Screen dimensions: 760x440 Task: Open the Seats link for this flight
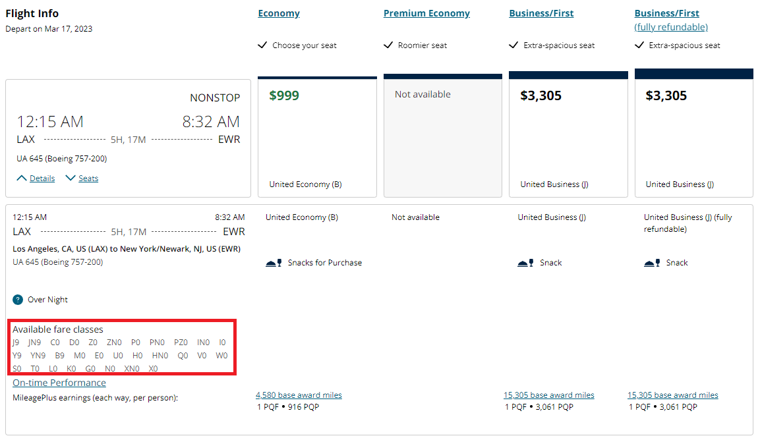pos(87,178)
